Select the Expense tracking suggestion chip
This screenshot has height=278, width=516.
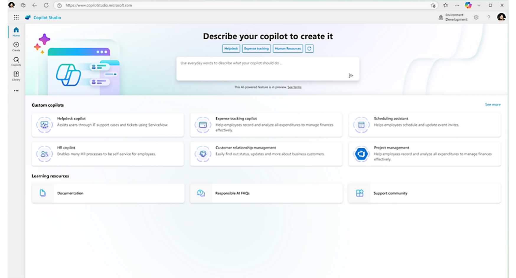(256, 49)
